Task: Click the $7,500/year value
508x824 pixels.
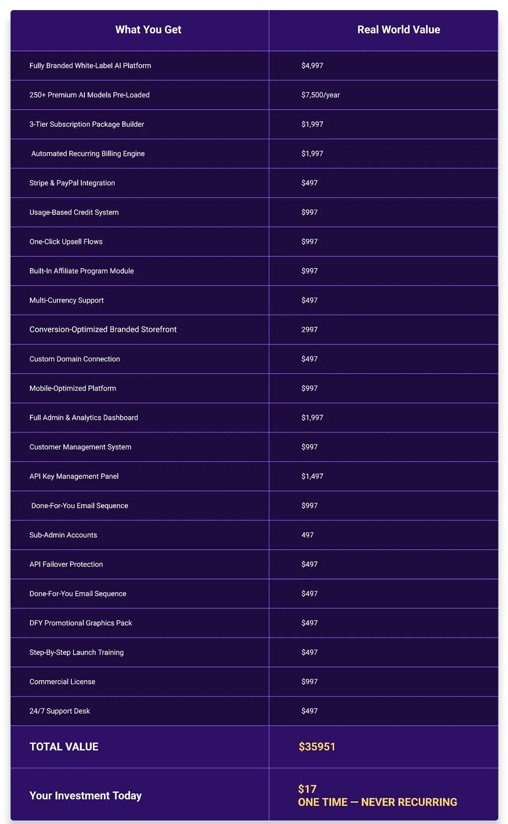Action: click(320, 95)
